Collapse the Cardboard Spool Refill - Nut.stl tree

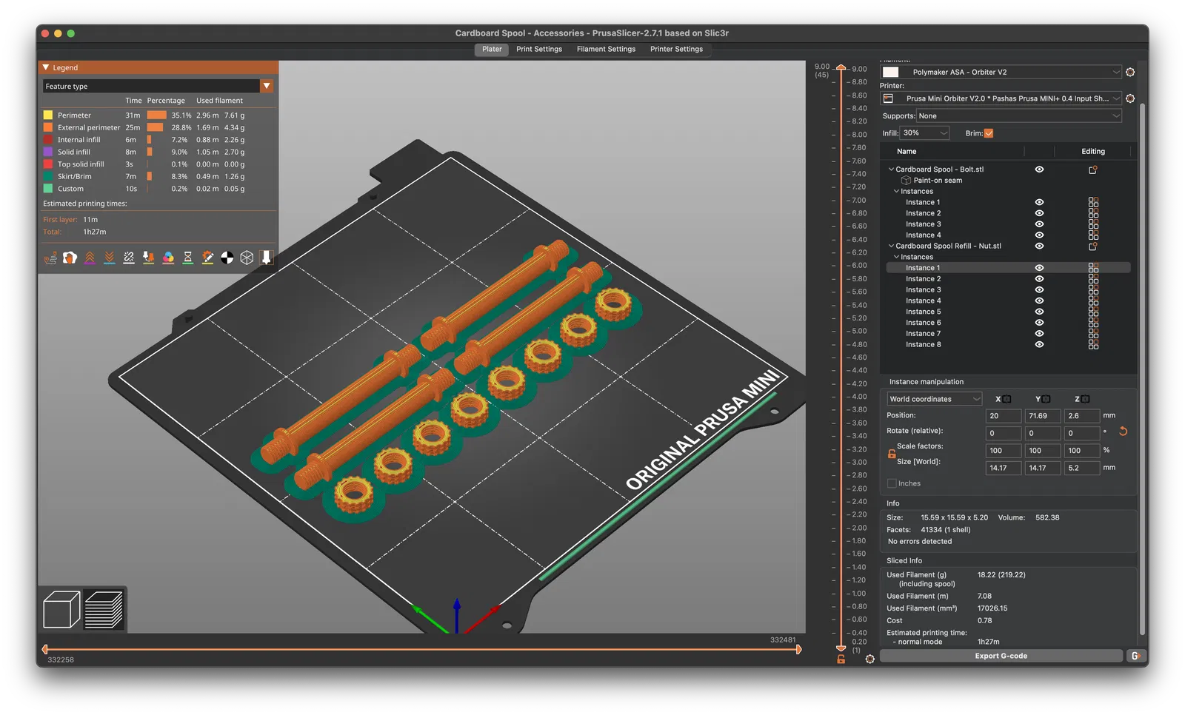click(891, 246)
